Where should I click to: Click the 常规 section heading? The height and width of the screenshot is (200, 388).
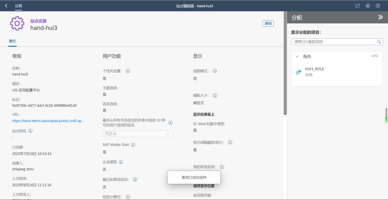(17, 56)
